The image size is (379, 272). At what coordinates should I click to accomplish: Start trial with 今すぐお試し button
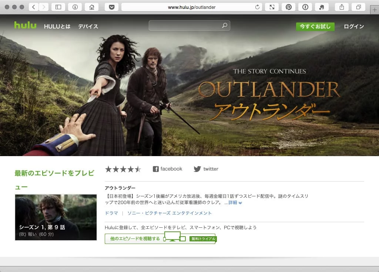(x=315, y=27)
